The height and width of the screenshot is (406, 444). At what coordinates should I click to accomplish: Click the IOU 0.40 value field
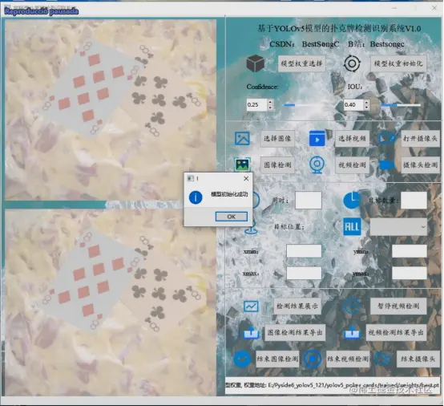353,105
